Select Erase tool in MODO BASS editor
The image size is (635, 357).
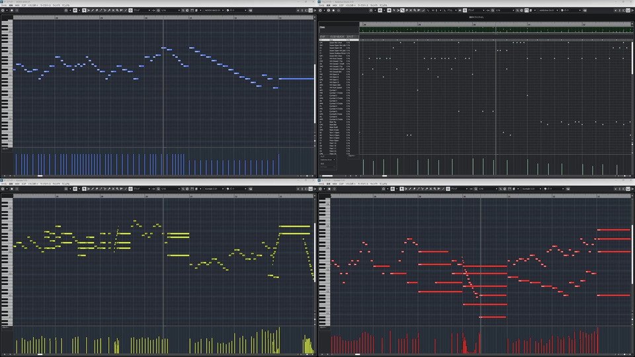(97, 10)
